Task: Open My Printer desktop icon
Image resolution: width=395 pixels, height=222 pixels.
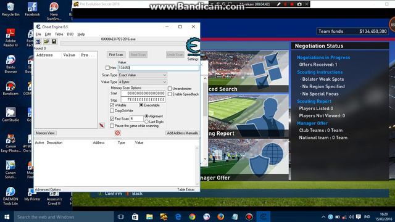Action: (32, 194)
